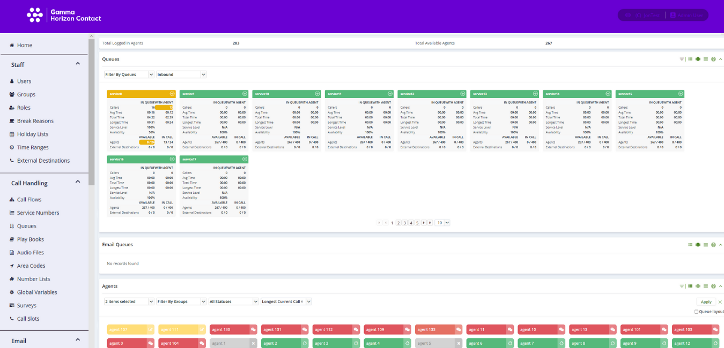Switch Queues panel to grid view icon
The width and height of the screenshot is (724, 348).
coord(690,59)
